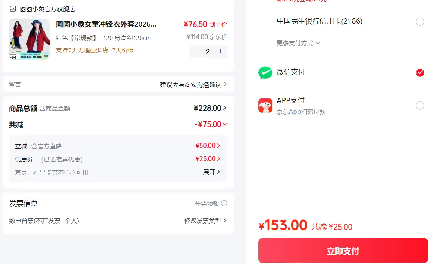
Task: Open 商品总额 ¥228.00 breakdown arrow
Action: pyautogui.click(x=224, y=108)
